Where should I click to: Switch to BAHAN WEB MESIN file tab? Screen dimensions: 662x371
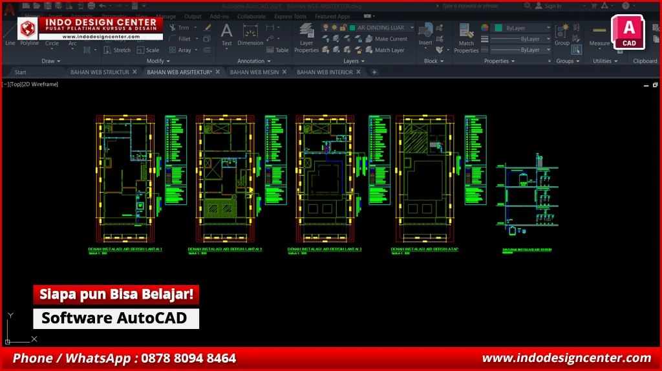[254, 72]
